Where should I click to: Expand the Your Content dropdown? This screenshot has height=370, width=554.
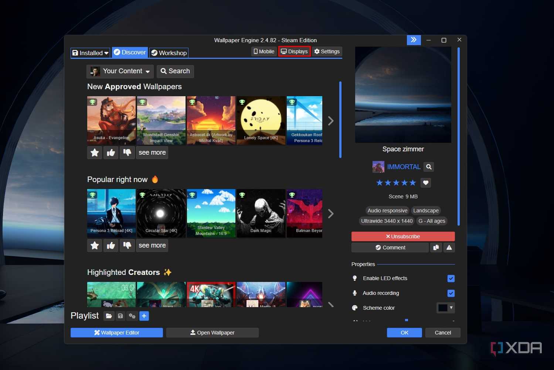(x=120, y=71)
